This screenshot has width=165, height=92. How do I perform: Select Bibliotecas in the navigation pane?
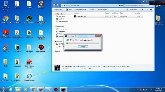tap(61, 27)
